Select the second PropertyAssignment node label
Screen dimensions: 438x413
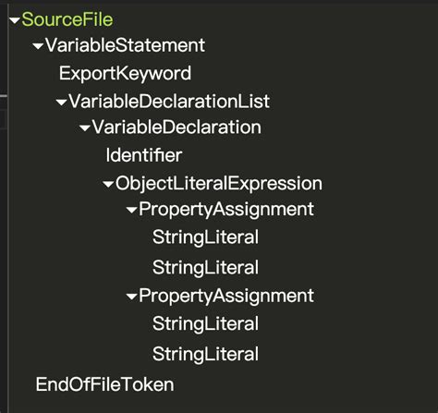click(x=226, y=297)
